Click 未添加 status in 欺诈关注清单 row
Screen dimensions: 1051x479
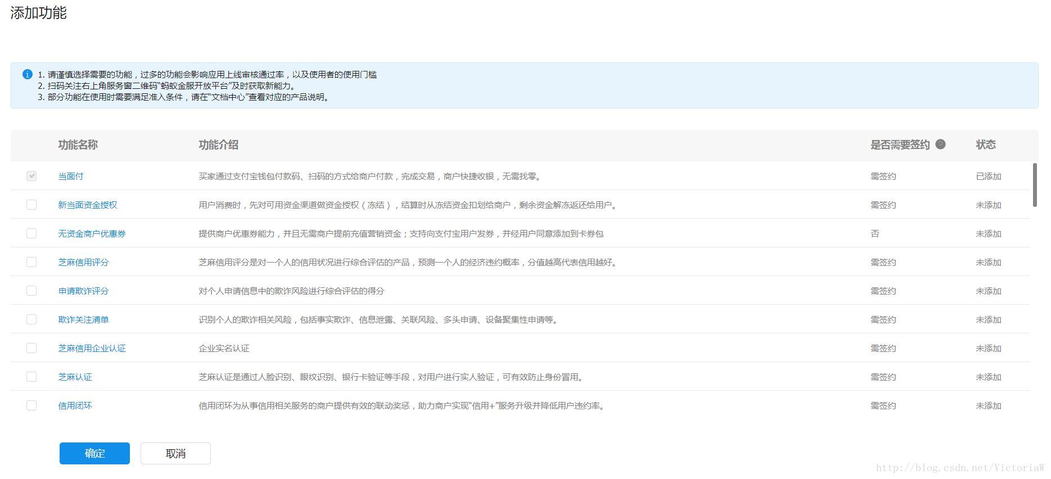point(989,319)
